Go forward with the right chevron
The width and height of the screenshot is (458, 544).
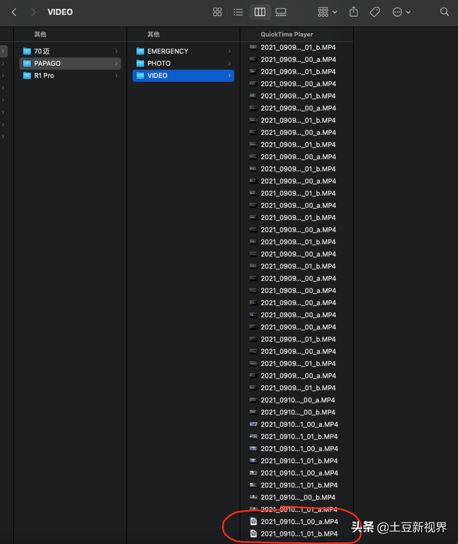coord(34,12)
